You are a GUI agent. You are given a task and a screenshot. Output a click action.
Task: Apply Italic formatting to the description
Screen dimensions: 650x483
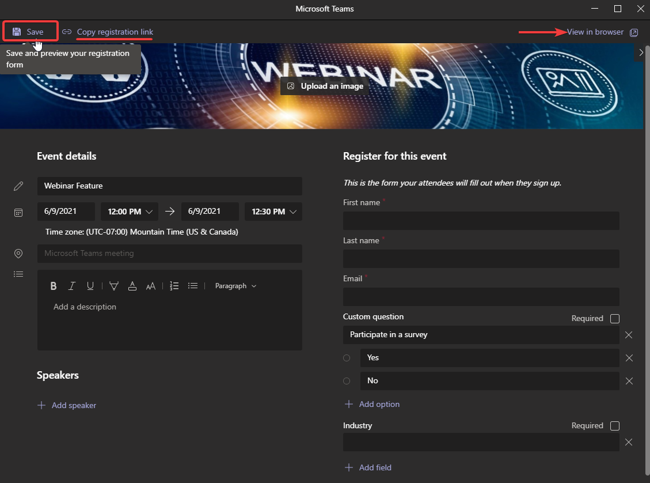pos(72,285)
